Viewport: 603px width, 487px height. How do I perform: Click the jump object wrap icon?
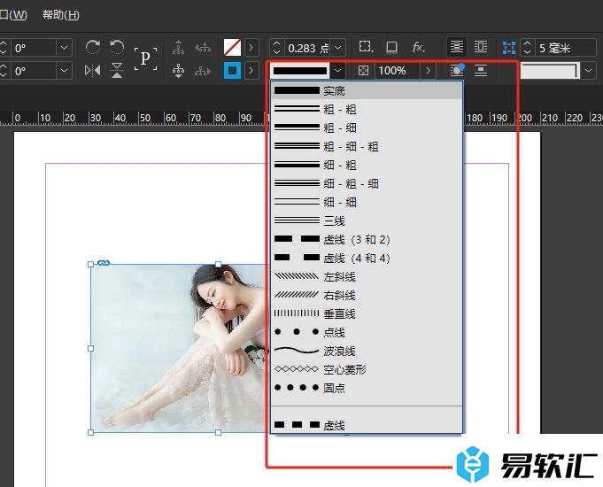481,71
